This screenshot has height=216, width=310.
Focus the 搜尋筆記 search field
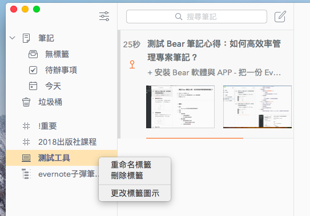tap(196, 17)
